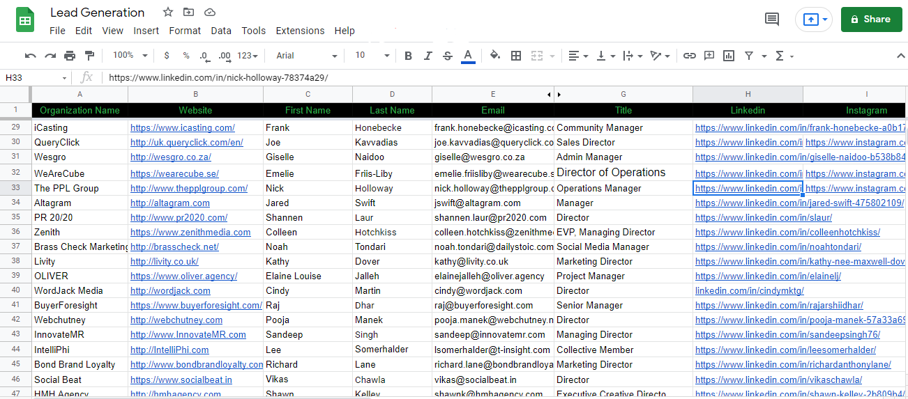Click the H33 name box
Image resolution: width=908 pixels, height=399 pixels.
tap(36, 77)
